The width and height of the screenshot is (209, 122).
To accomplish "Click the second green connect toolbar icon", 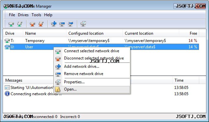I will [20, 24].
